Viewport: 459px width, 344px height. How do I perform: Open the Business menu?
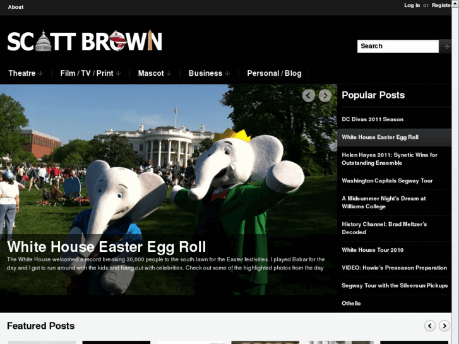205,73
